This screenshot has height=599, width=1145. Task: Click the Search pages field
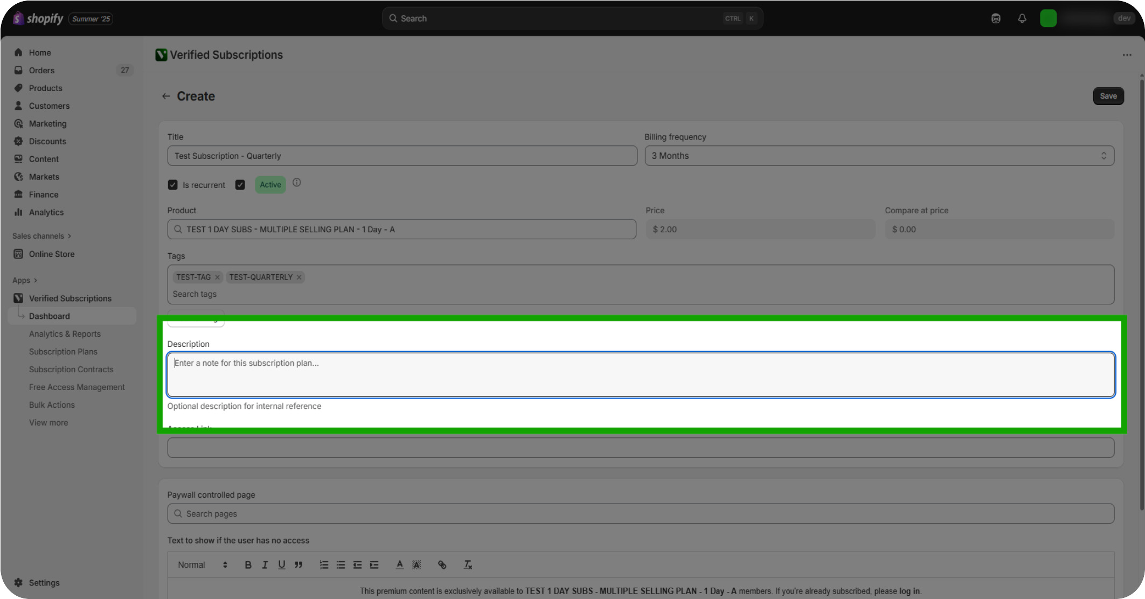[x=641, y=513]
